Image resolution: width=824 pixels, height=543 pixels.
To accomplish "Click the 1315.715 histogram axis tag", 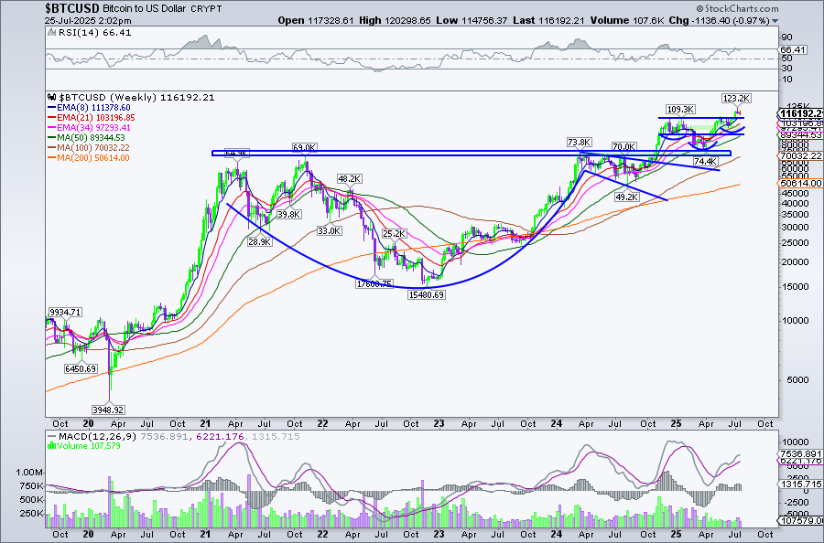I will tap(799, 484).
